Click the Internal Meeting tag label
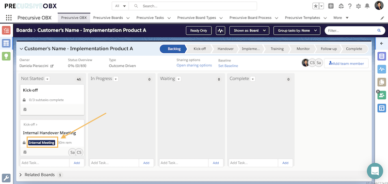Viewport: 388px width, 184px height. (x=42, y=143)
